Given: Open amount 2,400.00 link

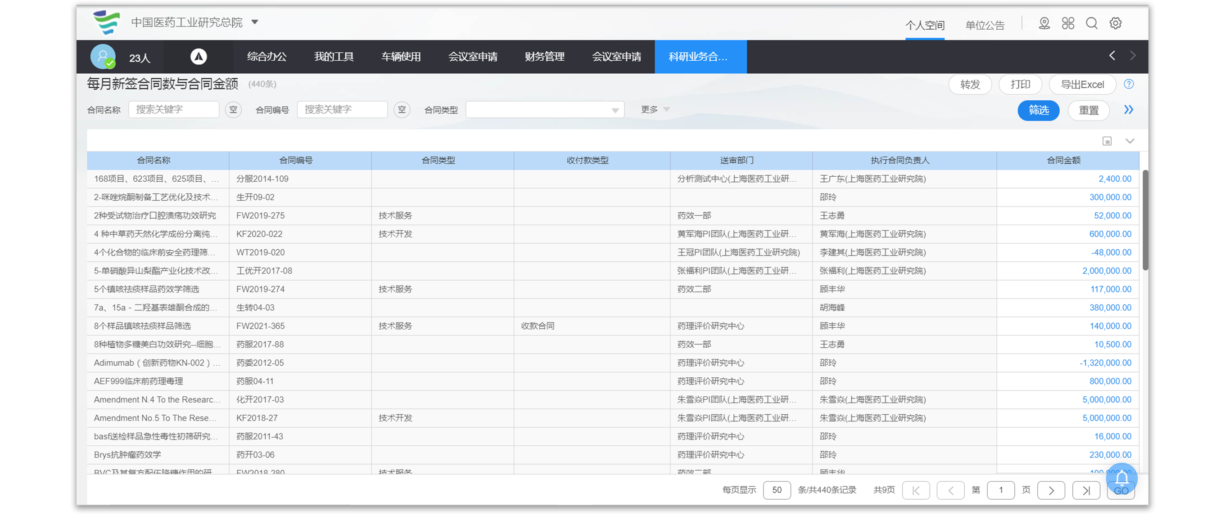Looking at the screenshot, I should coord(1115,179).
